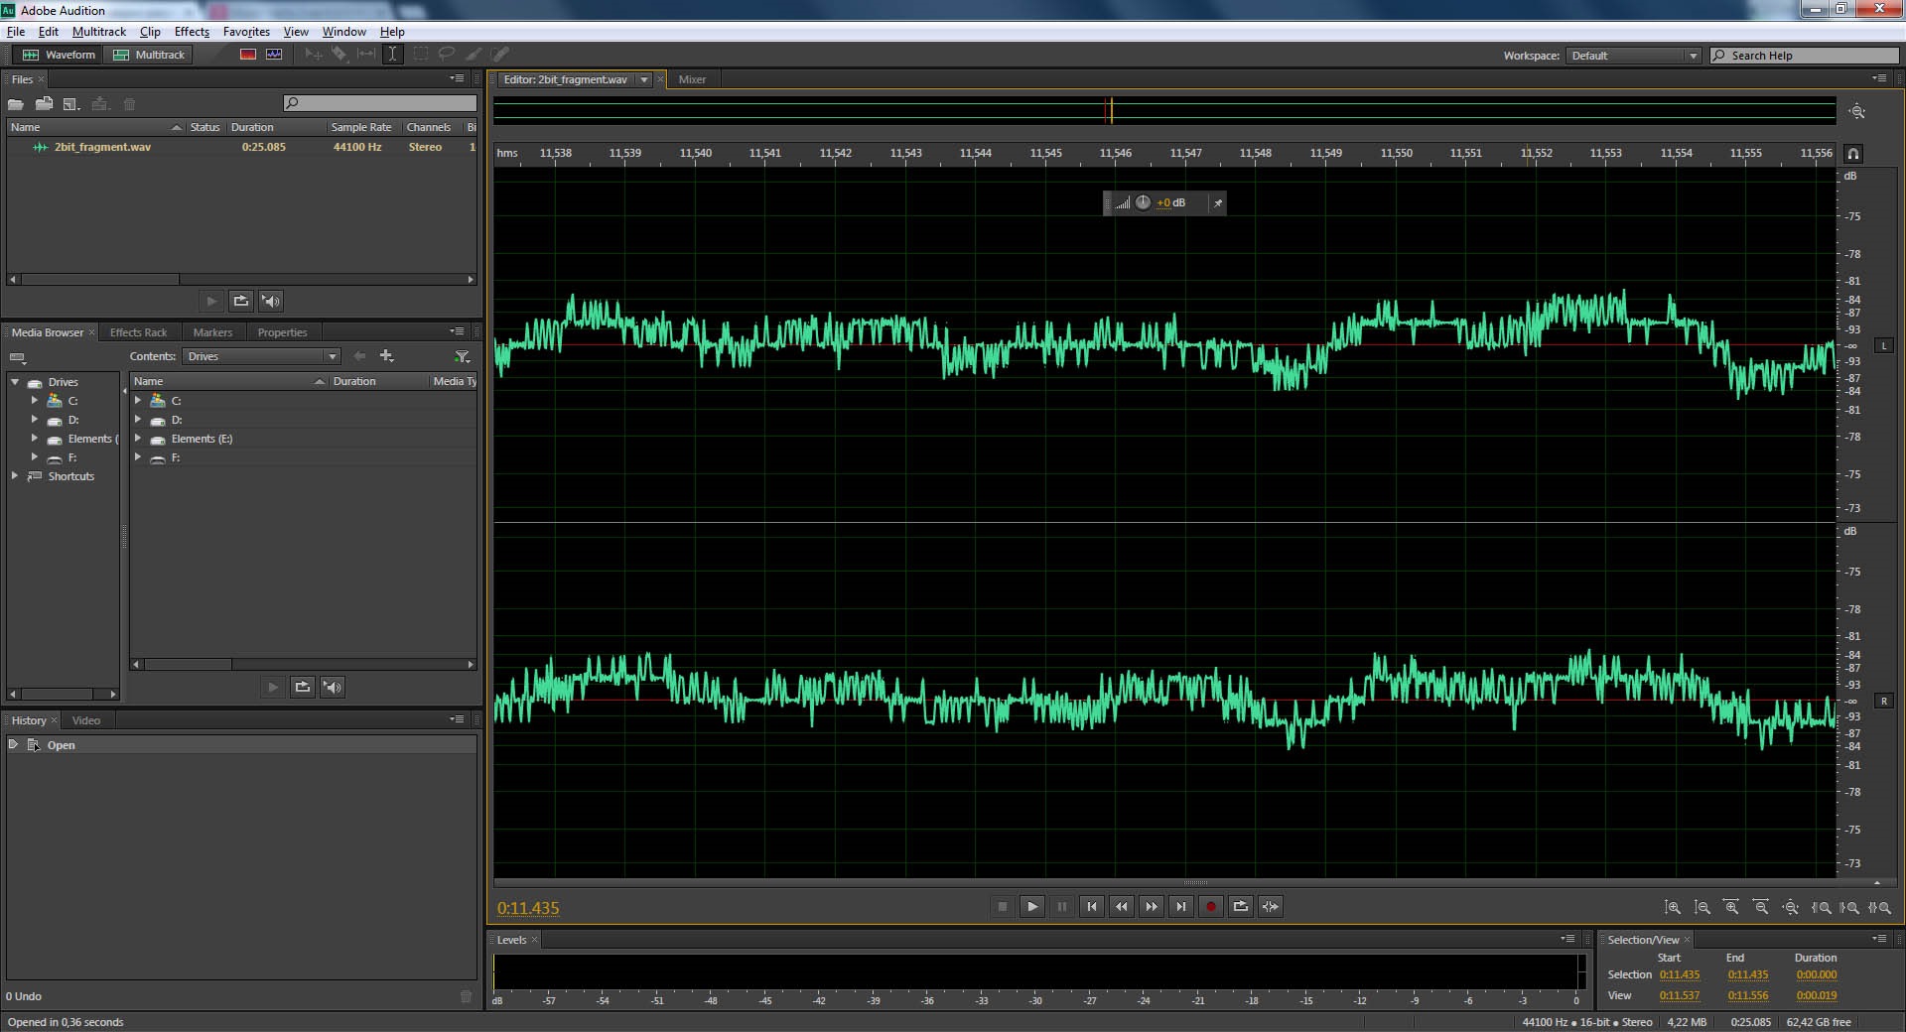
Task: Switch to the Video tab
Action: point(86,720)
